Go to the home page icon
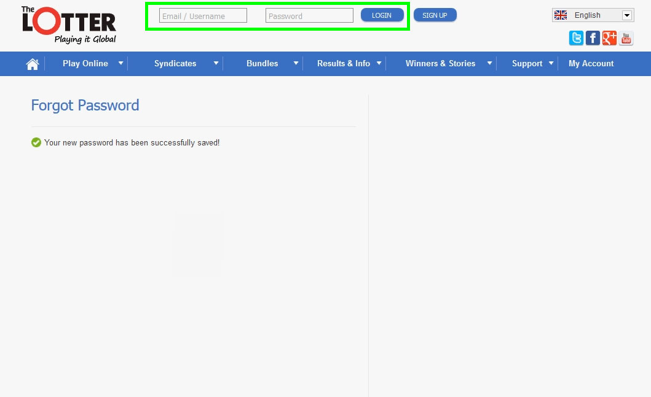Screen dimensions: 651x397 (33, 64)
